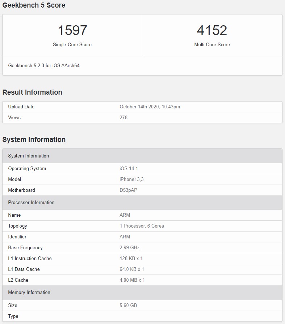Select the iOS 14.1 value
The height and width of the screenshot is (324, 285).
click(x=129, y=169)
